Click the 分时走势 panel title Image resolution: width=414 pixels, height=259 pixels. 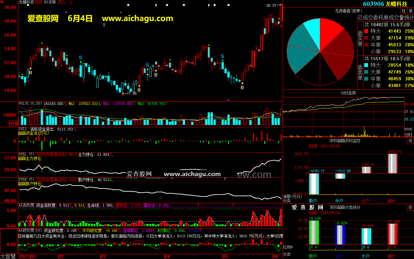(x=348, y=93)
